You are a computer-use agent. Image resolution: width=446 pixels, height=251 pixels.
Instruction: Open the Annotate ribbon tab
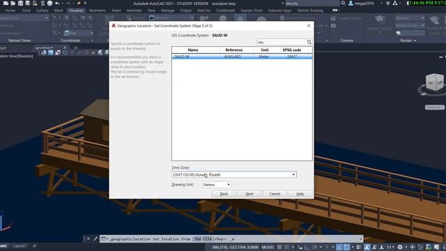click(x=134, y=10)
